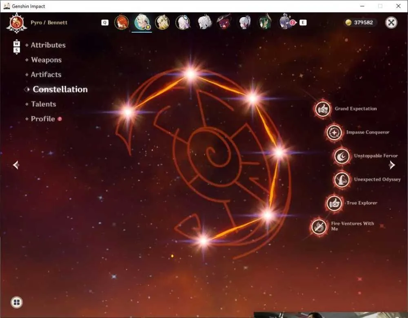Image resolution: width=408 pixels, height=318 pixels.
Task: Pick the portrait with blue hair ornament
Action: (183, 22)
